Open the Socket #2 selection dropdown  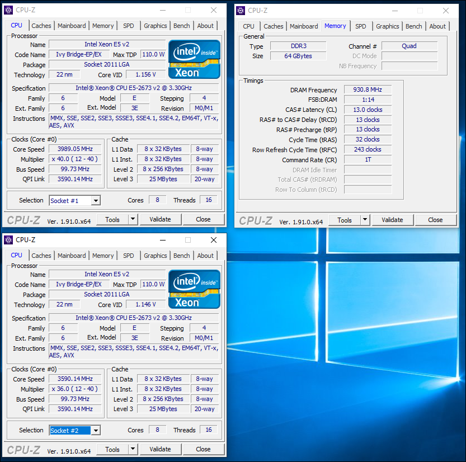(96, 431)
